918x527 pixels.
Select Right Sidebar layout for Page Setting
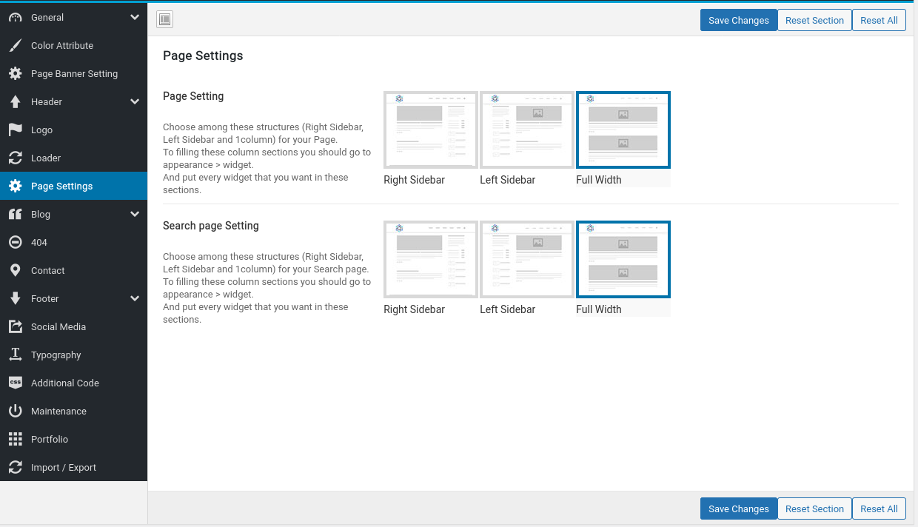click(431, 130)
